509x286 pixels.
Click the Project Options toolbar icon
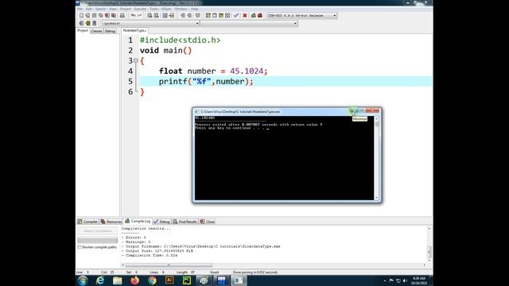[x=198, y=15]
